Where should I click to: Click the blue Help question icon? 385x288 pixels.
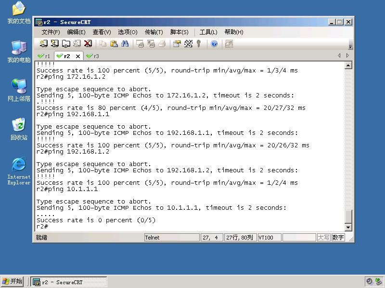pos(214,44)
